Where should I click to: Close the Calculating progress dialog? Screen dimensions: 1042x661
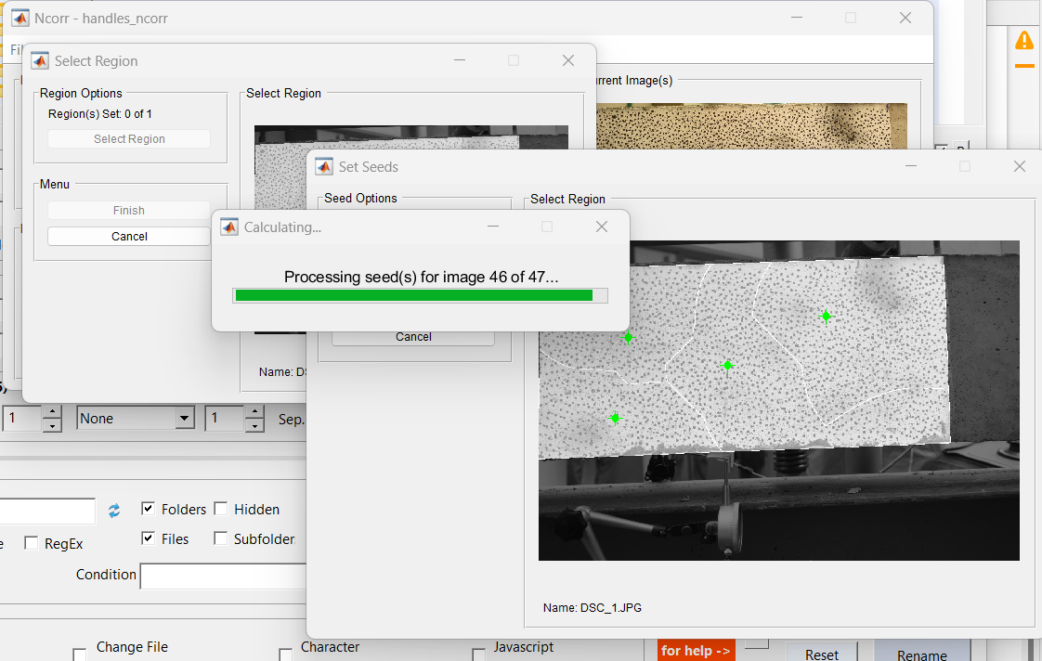click(x=601, y=227)
